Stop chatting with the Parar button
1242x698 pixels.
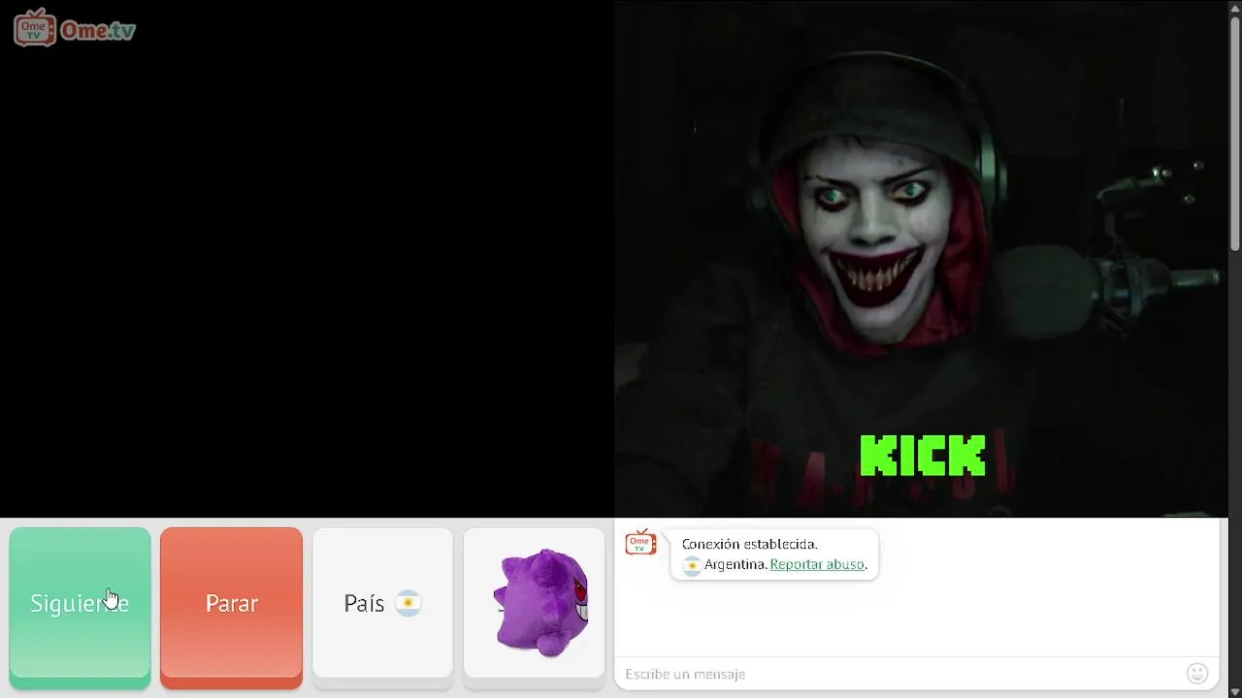tap(231, 608)
